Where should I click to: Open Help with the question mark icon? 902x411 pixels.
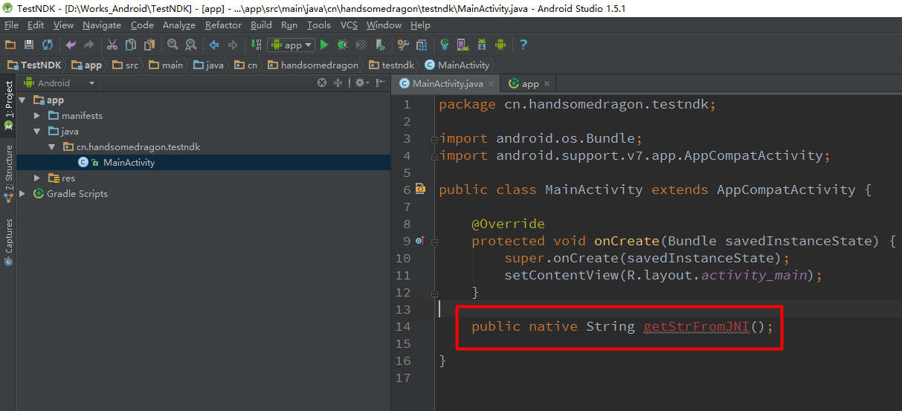coord(523,45)
